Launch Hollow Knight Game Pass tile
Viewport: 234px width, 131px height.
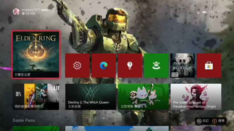click(183, 65)
